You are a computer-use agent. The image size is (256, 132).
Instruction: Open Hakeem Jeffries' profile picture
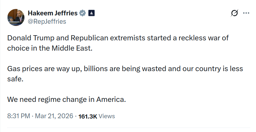click(x=16, y=18)
